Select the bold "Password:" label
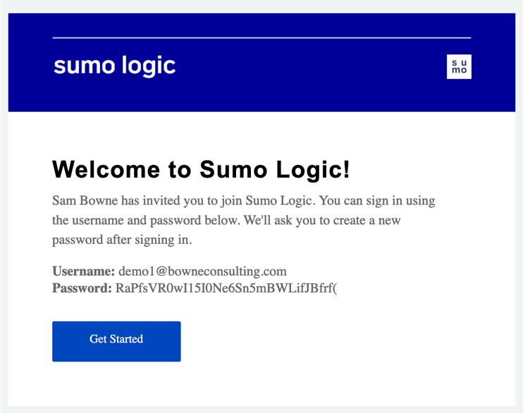 (82, 288)
